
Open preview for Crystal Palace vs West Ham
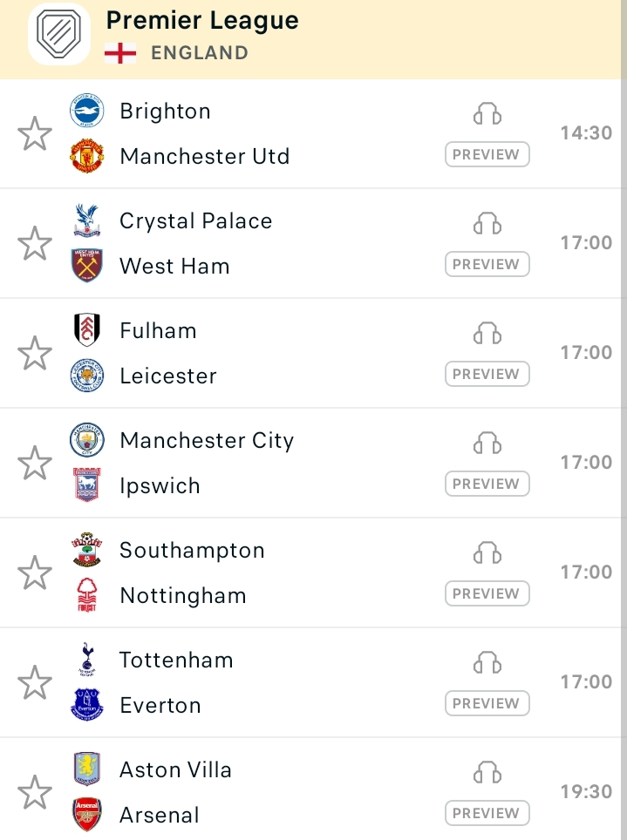click(487, 264)
